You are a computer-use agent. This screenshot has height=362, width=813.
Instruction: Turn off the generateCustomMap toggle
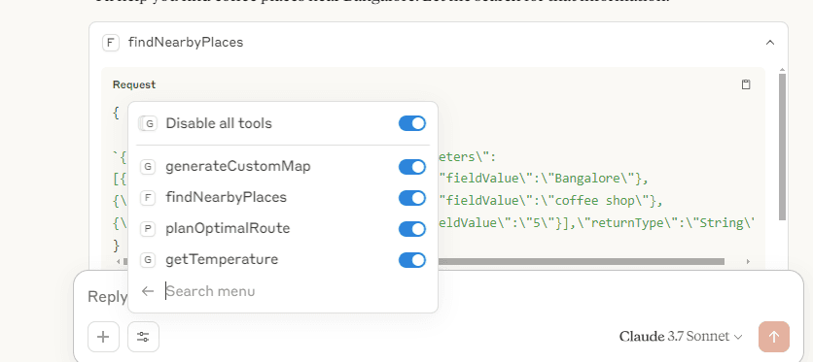[412, 167]
